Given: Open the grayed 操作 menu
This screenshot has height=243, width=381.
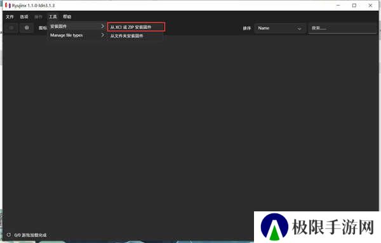Looking at the screenshot, I should 38,16.
